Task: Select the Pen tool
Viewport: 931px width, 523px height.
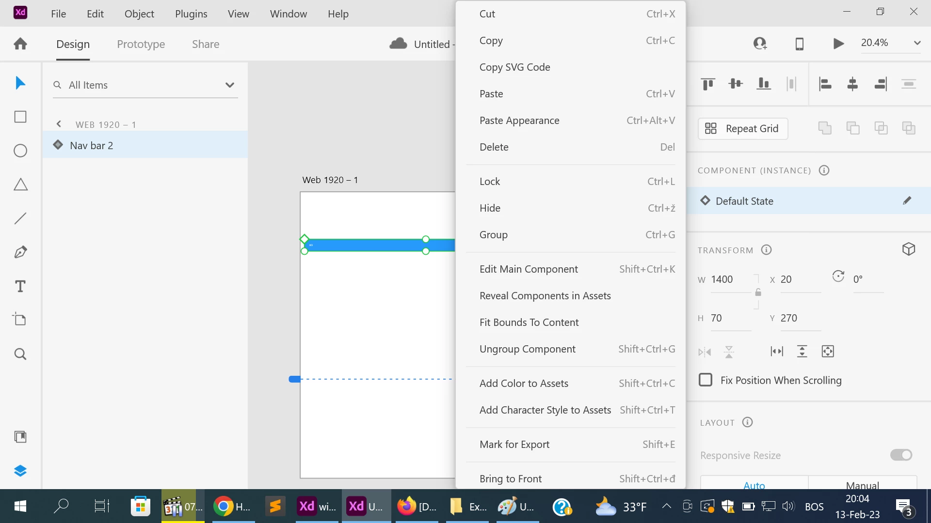Action: [x=20, y=252]
